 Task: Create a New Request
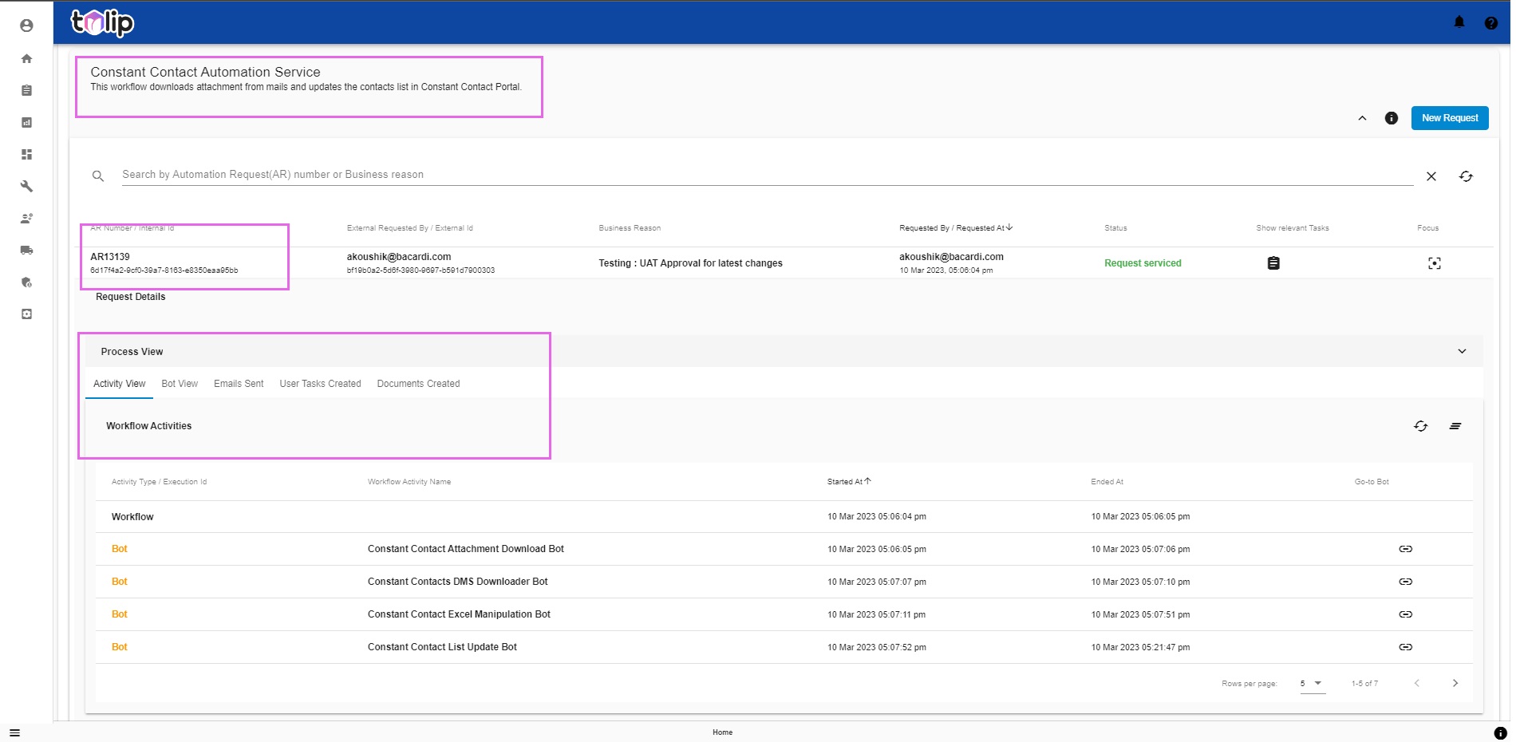point(1450,118)
